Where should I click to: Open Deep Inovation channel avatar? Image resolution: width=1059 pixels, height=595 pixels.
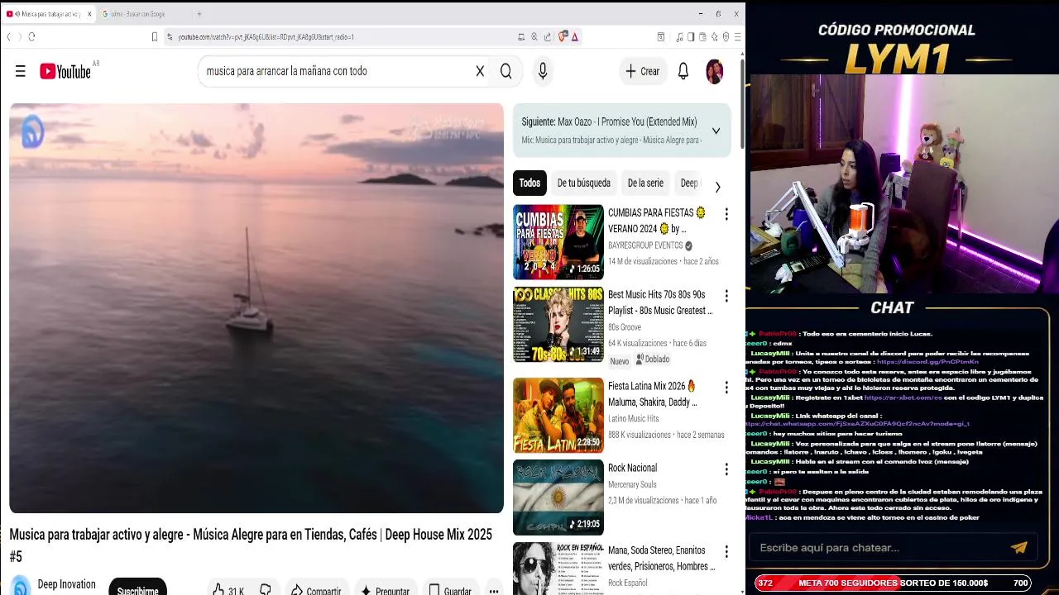(x=21, y=586)
